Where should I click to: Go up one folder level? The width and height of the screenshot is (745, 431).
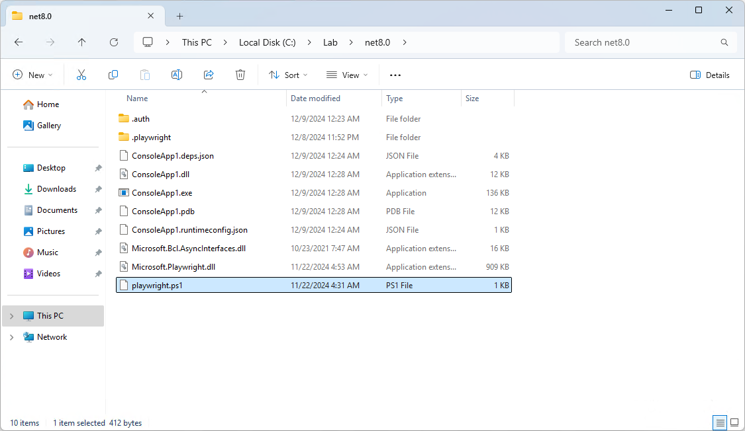click(x=81, y=42)
